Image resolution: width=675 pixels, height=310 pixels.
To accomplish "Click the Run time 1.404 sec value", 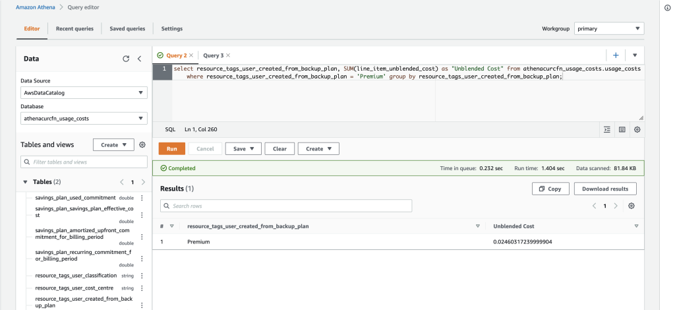I will (x=553, y=168).
